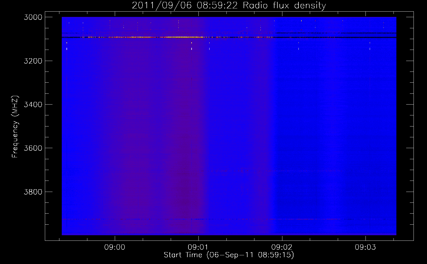The width and height of the screenshot is (427, 264).
Task: Click the 09:02 time tick label
Action: 282,247
